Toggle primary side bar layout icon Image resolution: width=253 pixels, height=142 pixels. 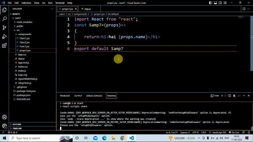[210, 3]
